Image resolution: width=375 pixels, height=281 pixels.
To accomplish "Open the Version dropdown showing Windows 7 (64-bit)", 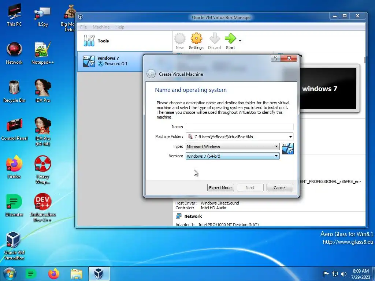I will point(233,156).
